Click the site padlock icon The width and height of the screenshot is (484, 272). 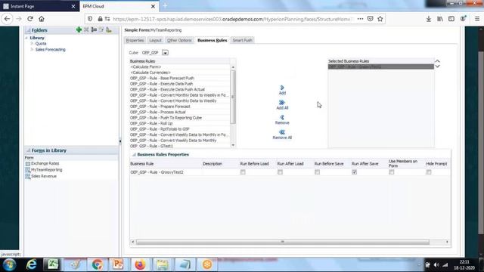(100, 19)
